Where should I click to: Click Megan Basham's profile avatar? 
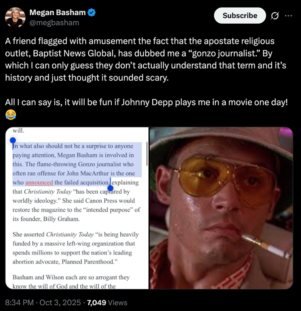[15, 17]
